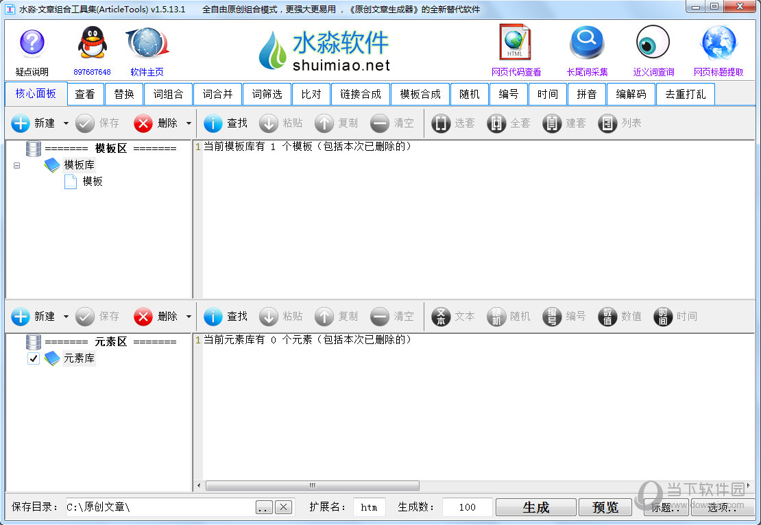
Task: Open the 拼音 tab
Action: tap(587, 94)
